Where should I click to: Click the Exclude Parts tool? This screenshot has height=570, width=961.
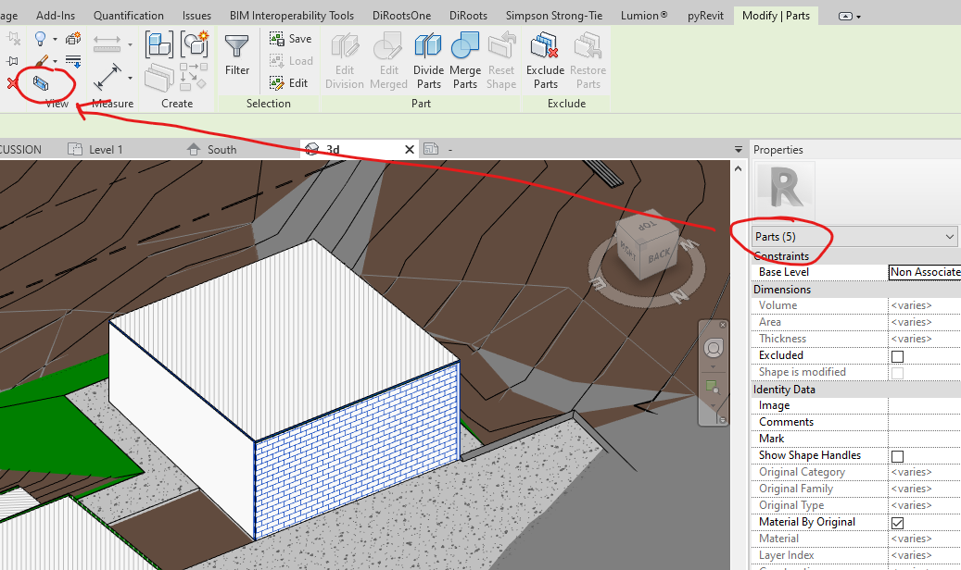(x=546, y=62)
